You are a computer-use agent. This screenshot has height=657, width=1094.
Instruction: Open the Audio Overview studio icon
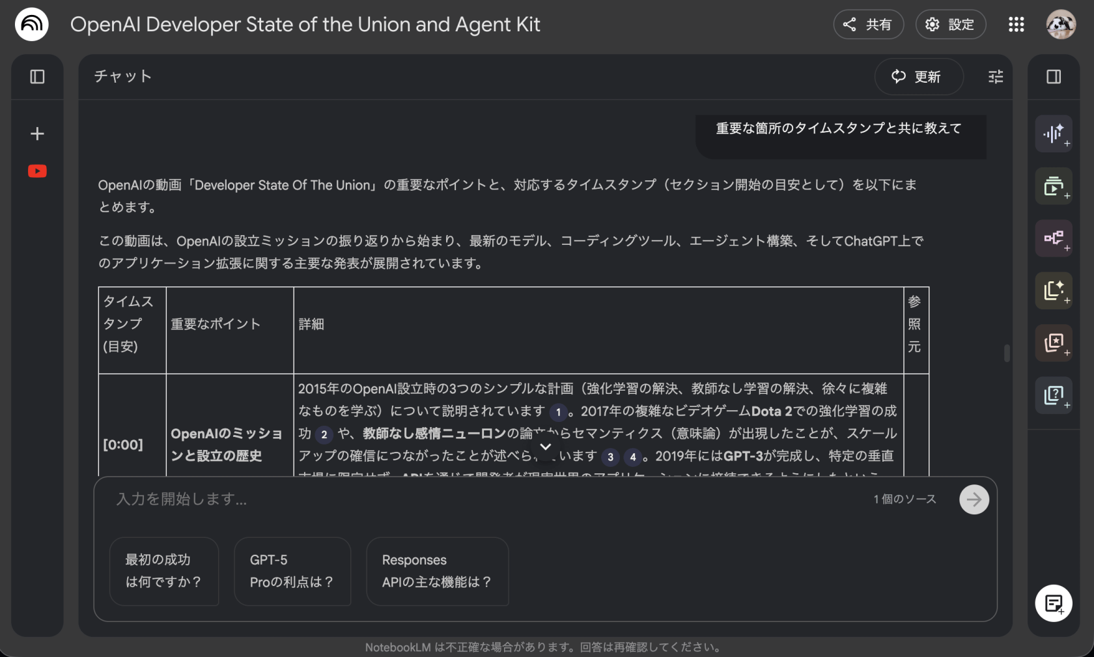1053,134
